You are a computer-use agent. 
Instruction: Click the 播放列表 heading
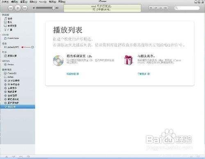click(x=68, y=30)
